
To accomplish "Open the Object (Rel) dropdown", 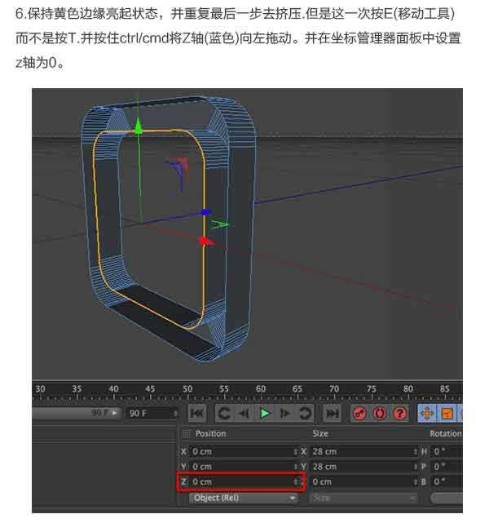I will [x=244, y=498].
